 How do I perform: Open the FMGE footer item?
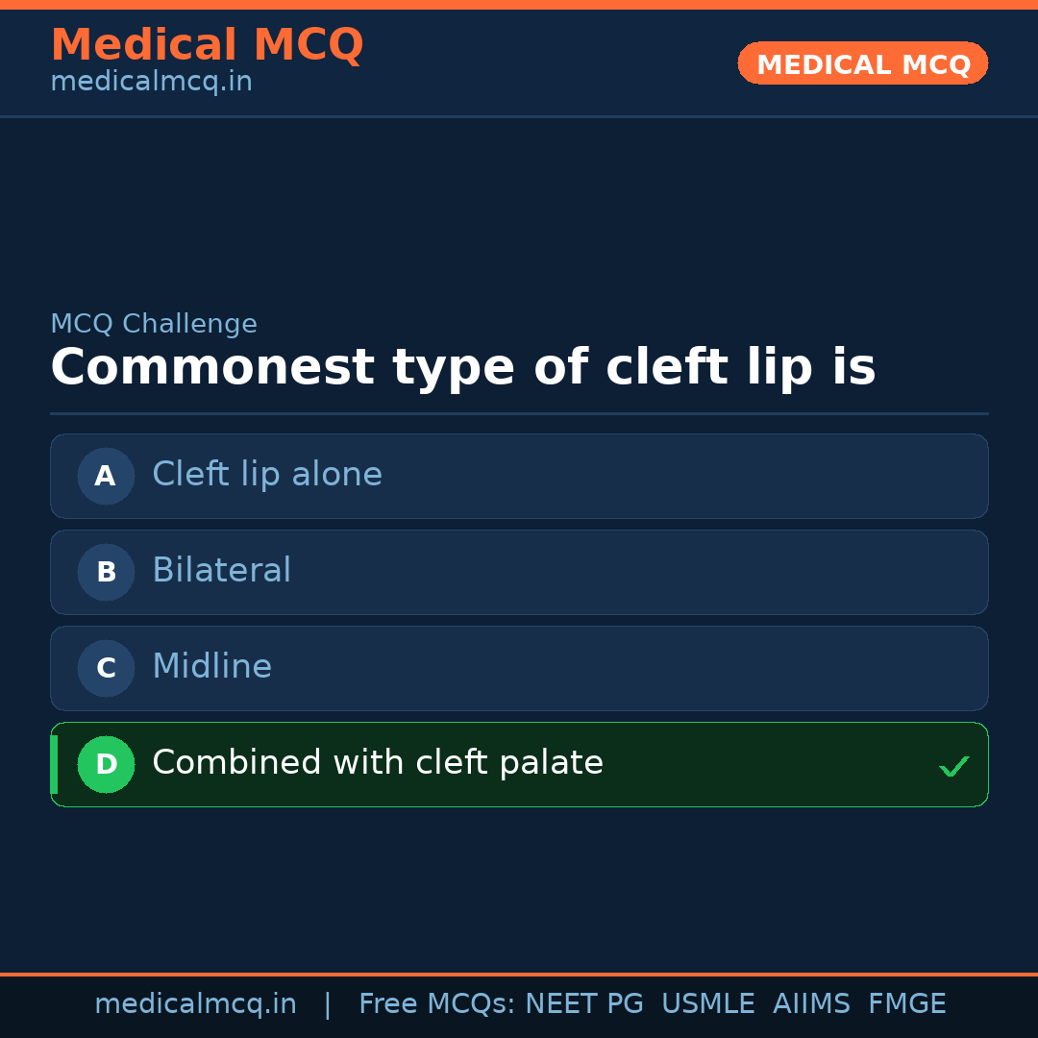point(906,1004)
